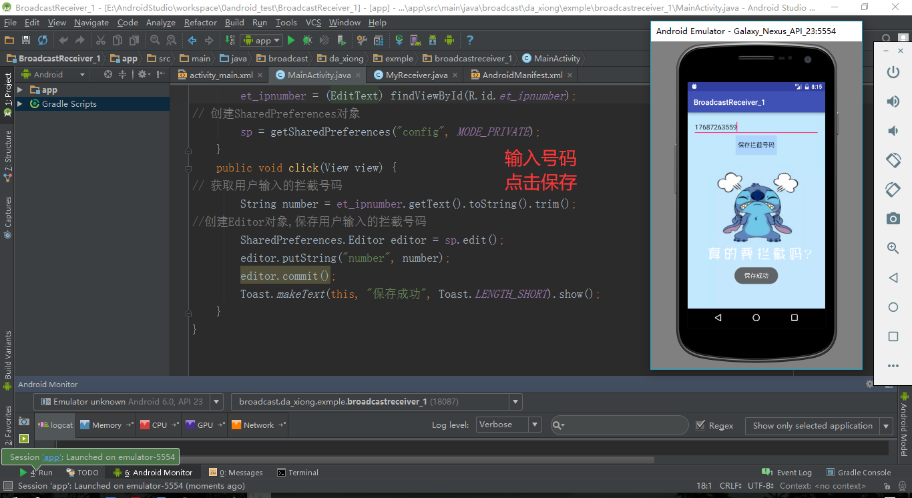This screenshot has width=912, height=498.
Task: Take a screen capture in Android Monitor
Action: [x=24, y=421]
